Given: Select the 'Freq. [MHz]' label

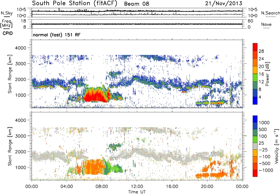Looking at the screenshot, I should tap(6, 23).
